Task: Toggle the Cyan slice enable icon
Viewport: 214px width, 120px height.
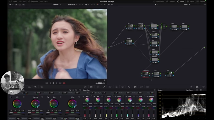Action: [x=126, y=96]
